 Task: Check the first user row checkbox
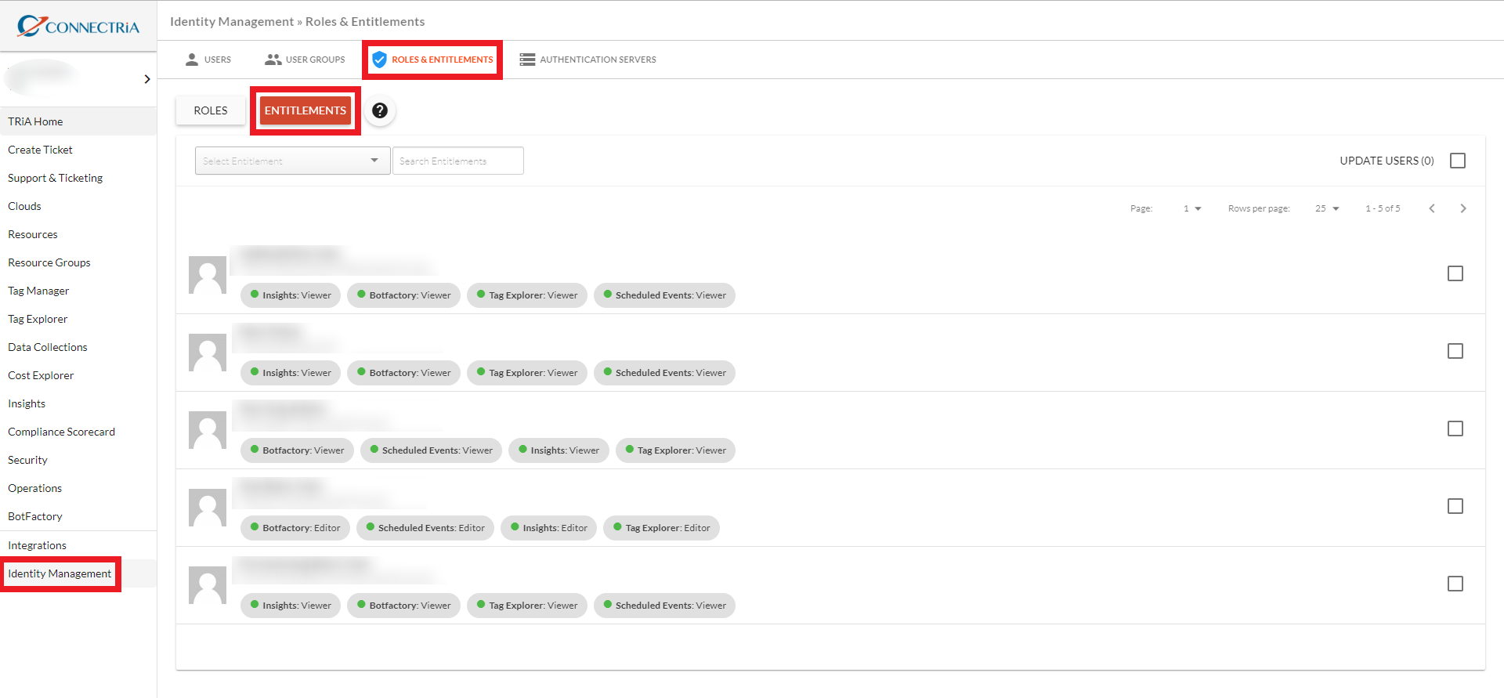(1455, 273)
